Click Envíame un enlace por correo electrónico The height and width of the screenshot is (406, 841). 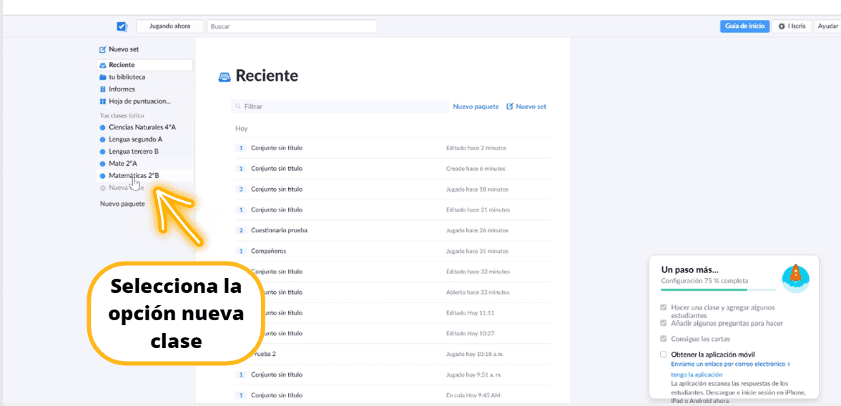point(731,364)
